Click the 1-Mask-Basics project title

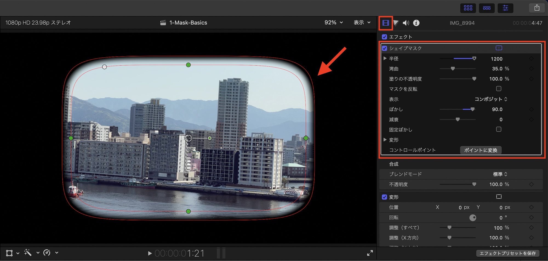pos(188,23)
